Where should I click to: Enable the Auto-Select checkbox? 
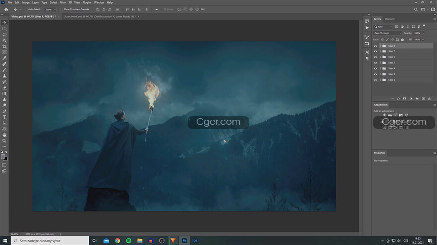point(26,9)
